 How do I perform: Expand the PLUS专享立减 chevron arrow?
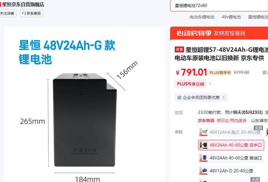point(210,83)
